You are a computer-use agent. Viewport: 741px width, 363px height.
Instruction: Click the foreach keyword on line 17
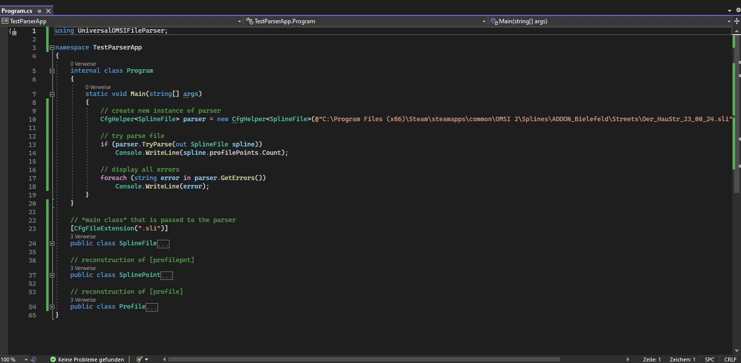[114, 178]
